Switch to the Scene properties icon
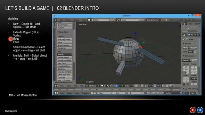The width and height of the screenshot is (205, 115). click(195, 35)
